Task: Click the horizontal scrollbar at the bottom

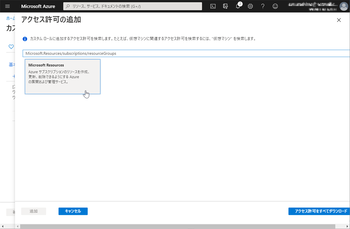Action: pos(178,226)
